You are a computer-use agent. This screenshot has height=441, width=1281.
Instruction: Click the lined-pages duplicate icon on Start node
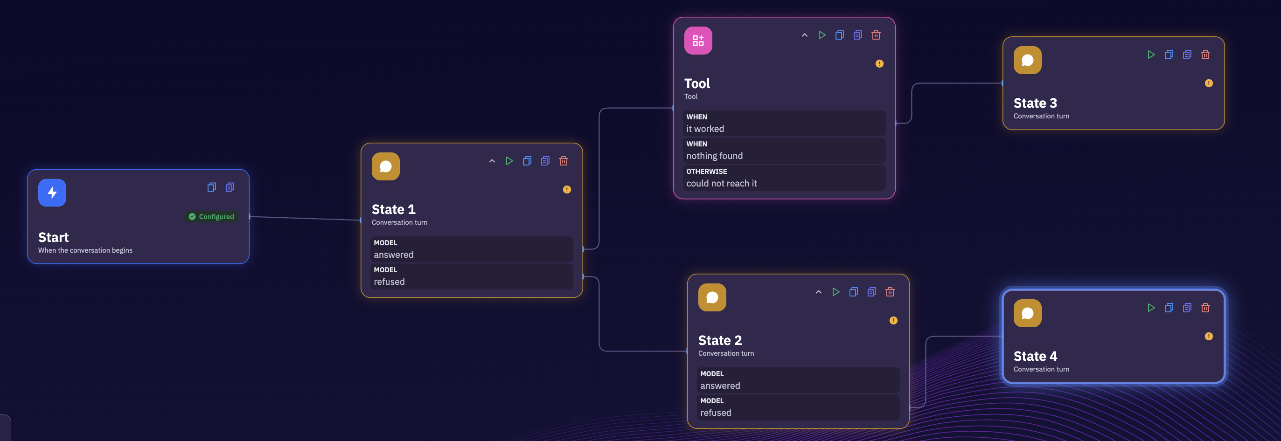pos(230,187)
